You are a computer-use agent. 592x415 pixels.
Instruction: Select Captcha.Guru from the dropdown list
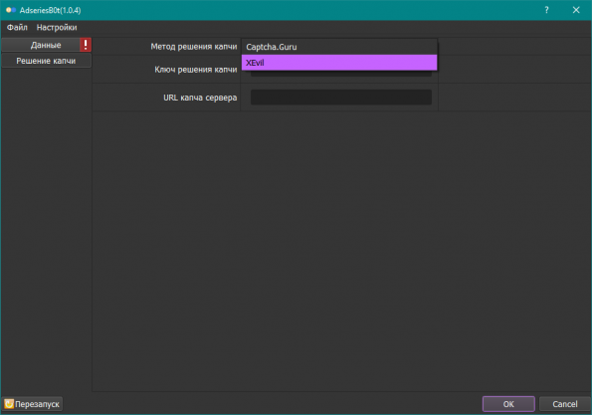[339, 47]
